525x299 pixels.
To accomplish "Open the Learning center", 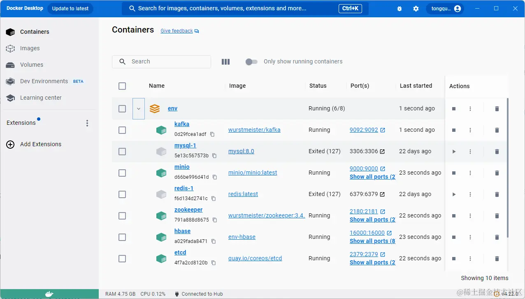I will coord(49,98).
